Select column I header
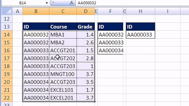Screen dimensions: 189x106 (x=168, y=11)
